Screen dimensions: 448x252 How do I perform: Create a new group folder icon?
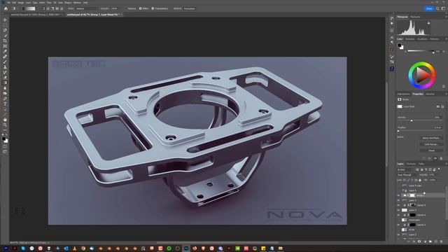pos(430,241)
